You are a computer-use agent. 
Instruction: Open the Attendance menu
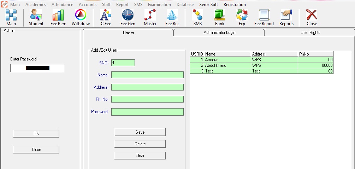tap(62, 5)
